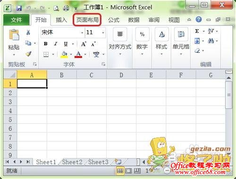Expand the 粘贴 paste options arrow
The width and height of the screenshot is (236, 179).
point(14,55)
